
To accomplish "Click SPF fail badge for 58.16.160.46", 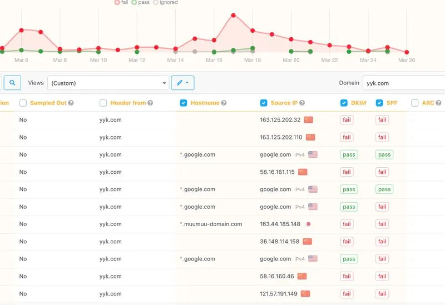I will click(x=382, y=276).
